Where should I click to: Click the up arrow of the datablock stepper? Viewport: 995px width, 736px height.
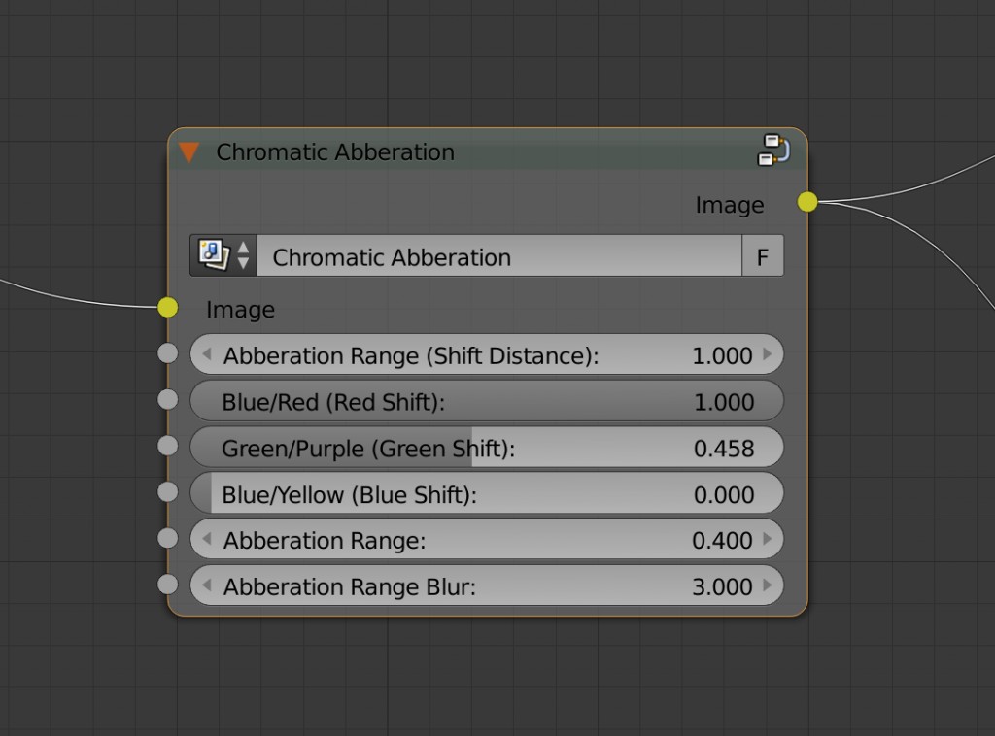[244, 248]
